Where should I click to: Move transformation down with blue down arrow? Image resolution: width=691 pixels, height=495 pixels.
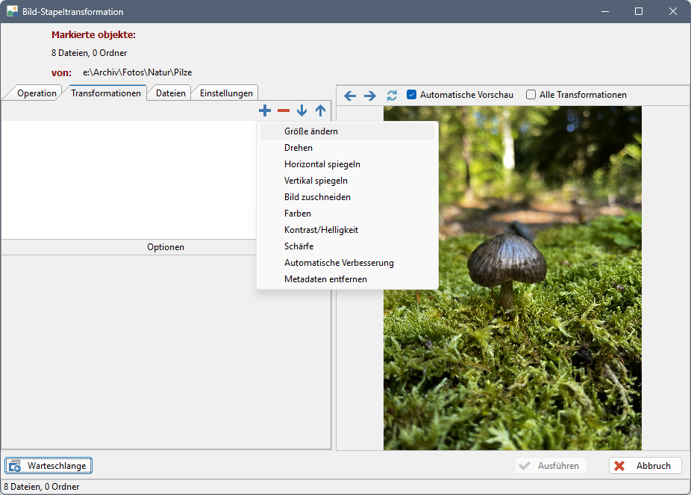tap(301, 110)
